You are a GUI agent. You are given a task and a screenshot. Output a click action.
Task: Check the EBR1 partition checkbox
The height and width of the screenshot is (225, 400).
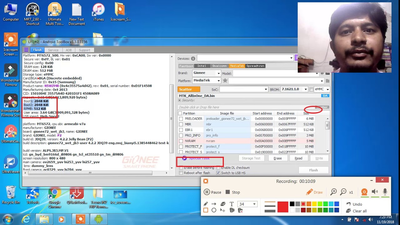[181, 130]
